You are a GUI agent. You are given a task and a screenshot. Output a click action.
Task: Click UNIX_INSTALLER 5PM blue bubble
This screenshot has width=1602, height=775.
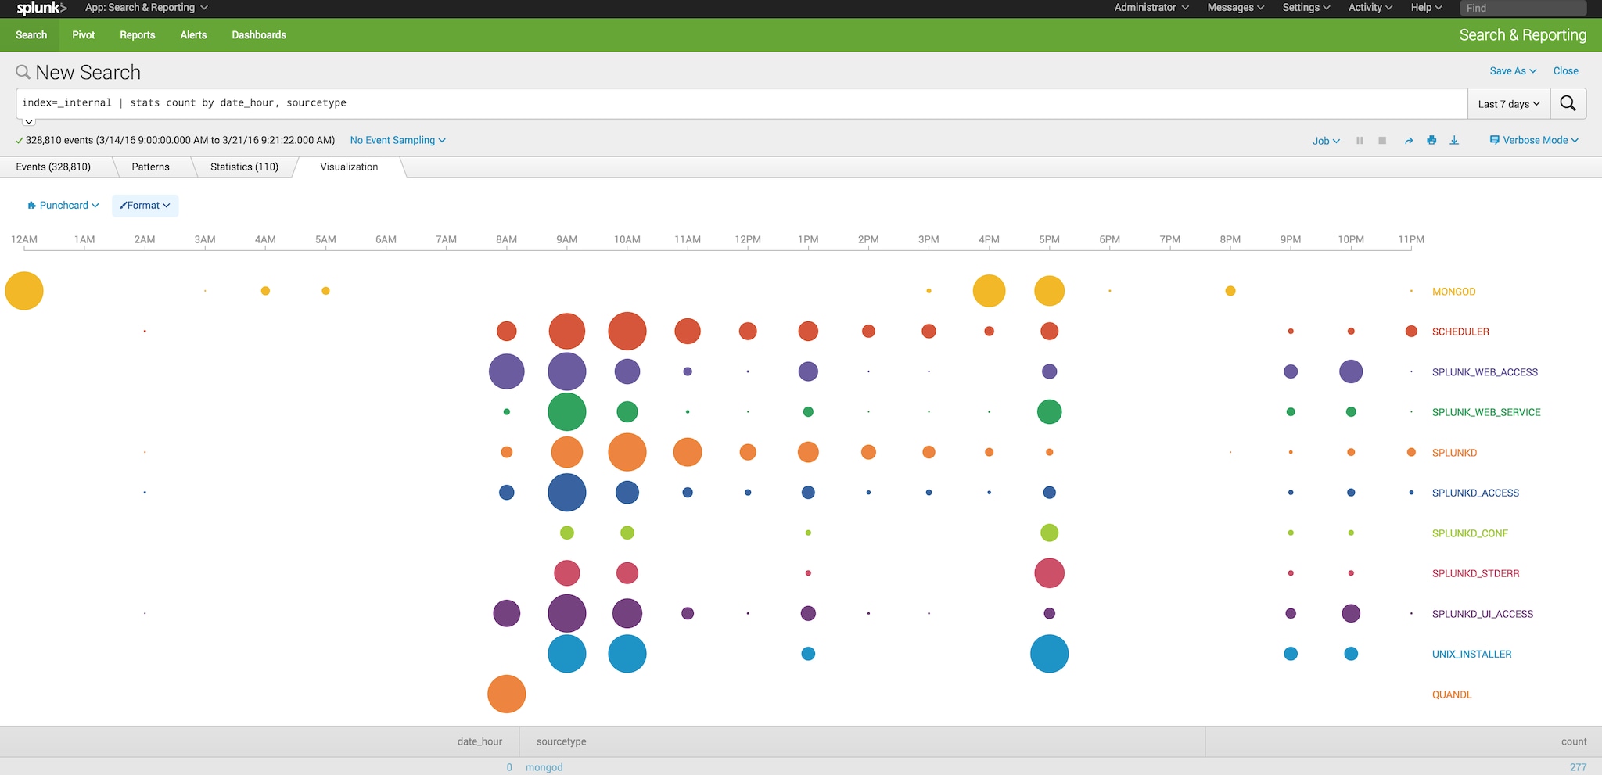point(1050,654)
